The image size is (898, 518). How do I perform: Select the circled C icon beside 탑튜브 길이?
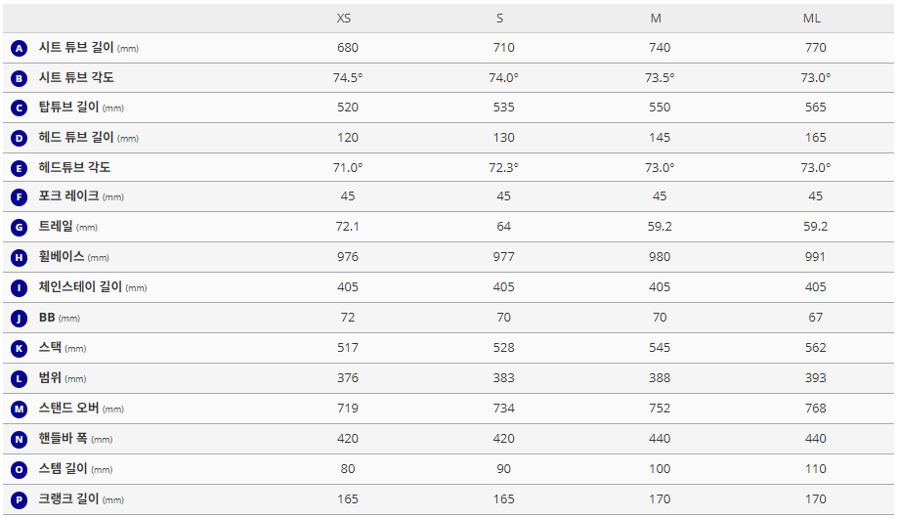click(x=20, y=108)
